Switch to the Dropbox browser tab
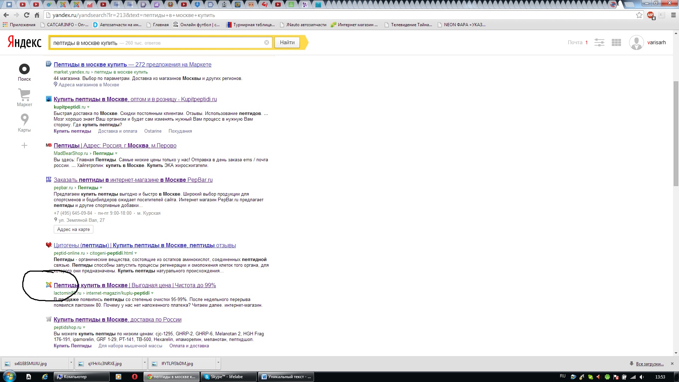 pyautogui.click(x=197, y=5)
